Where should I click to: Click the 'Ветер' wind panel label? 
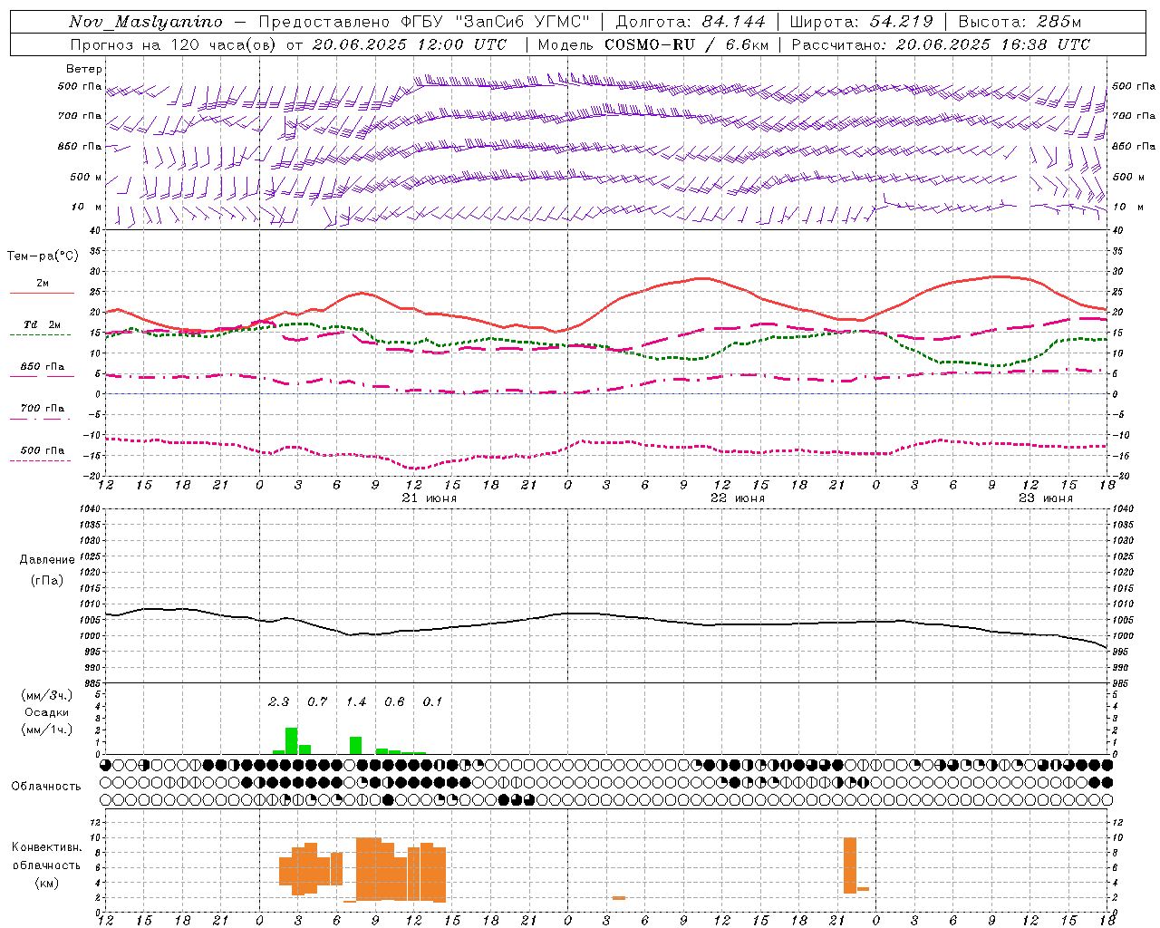(84, 69)
